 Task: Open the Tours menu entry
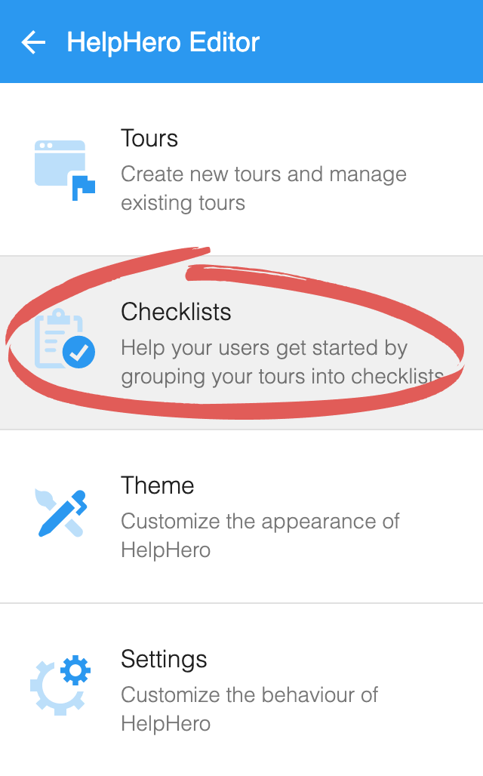(241, 169)
